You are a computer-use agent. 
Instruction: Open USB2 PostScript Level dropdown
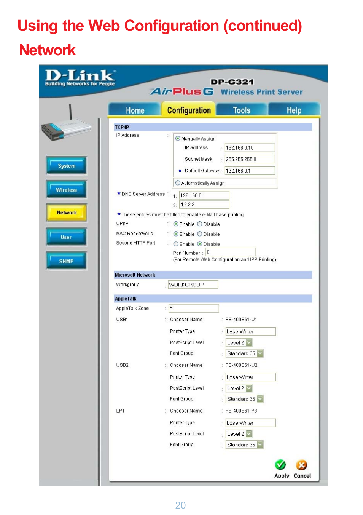(239, 388)
